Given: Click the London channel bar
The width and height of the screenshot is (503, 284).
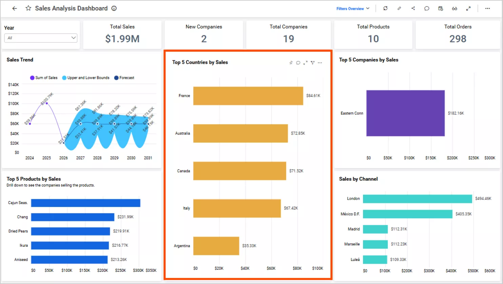Looking at the screenshot, I should [418, 199].
